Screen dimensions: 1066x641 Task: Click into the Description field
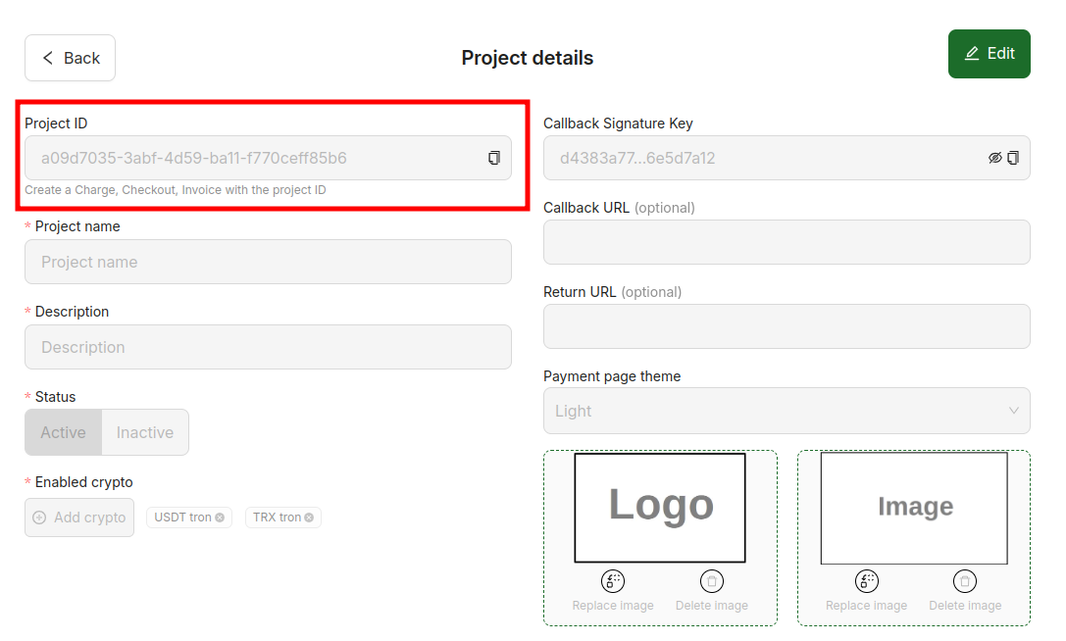pyautogui.click(x=268, y=347)
